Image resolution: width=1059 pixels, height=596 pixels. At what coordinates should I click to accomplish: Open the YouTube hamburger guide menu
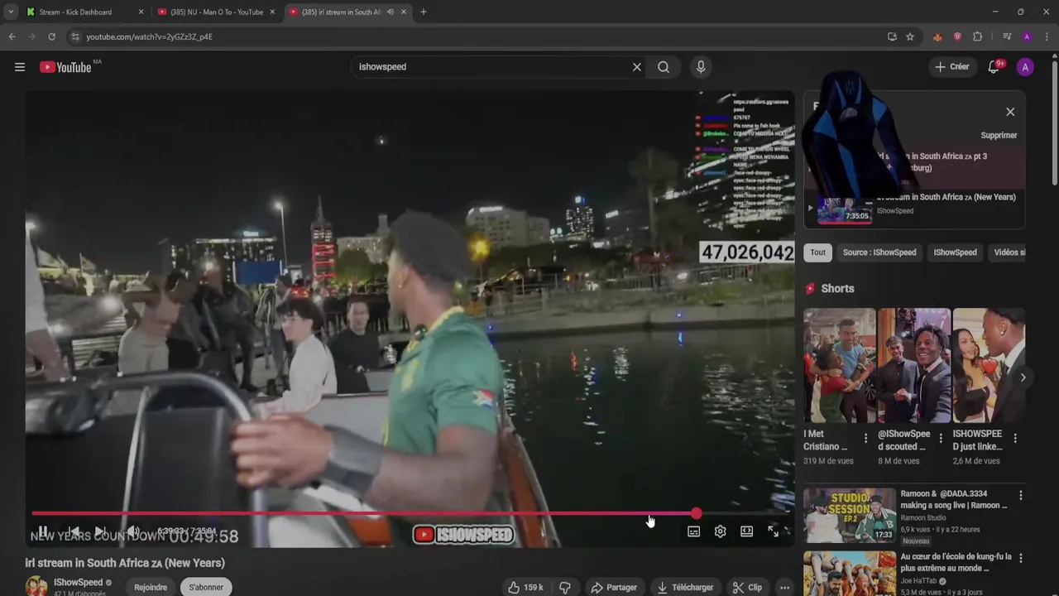click(x=20, y=67)
